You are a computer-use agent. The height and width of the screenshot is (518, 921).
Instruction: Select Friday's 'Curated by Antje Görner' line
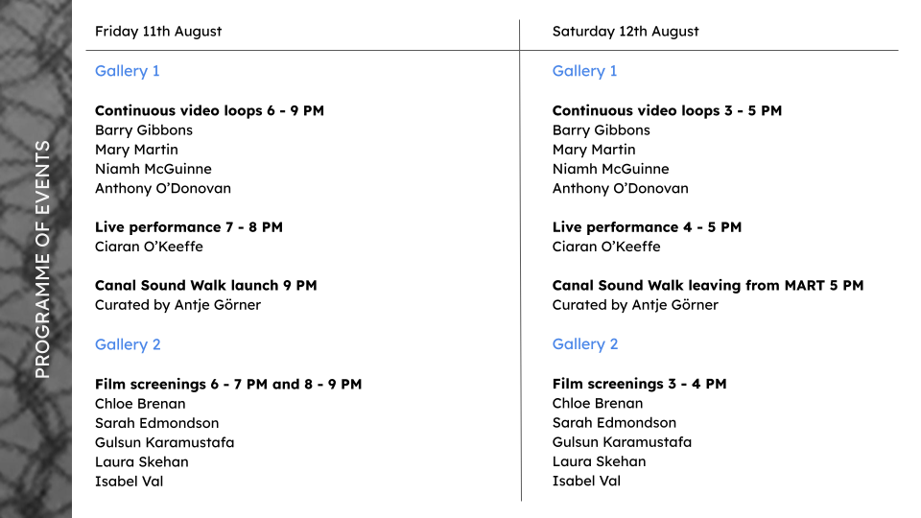pyautogui.click(x=177, y=305)
